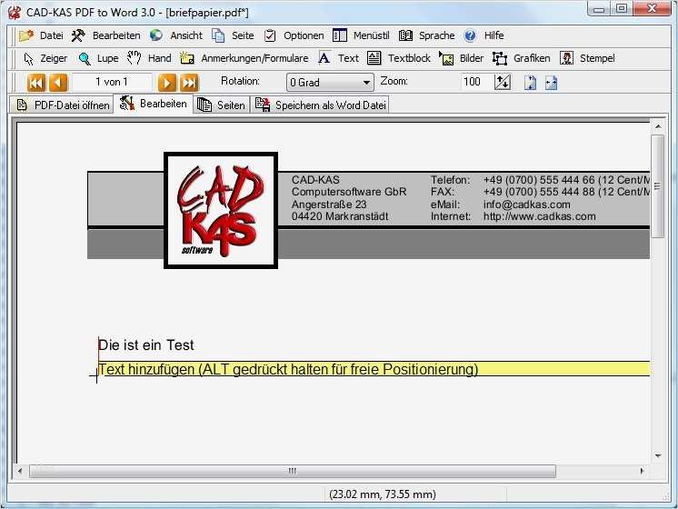Image resolution: width=678 pixels, height=509 pixels.
Task: Click the info@cadkas.com email text
Action: pos(526,205)
